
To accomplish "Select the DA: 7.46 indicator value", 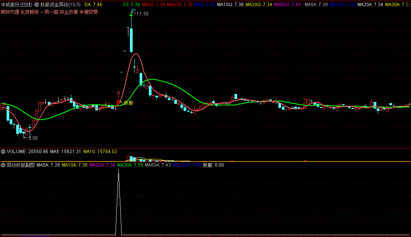I will (93, 5).
